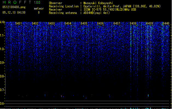Click the 0440 time marker
The image size is (172, 109).
pyautogui.click(x=166, y=23)
